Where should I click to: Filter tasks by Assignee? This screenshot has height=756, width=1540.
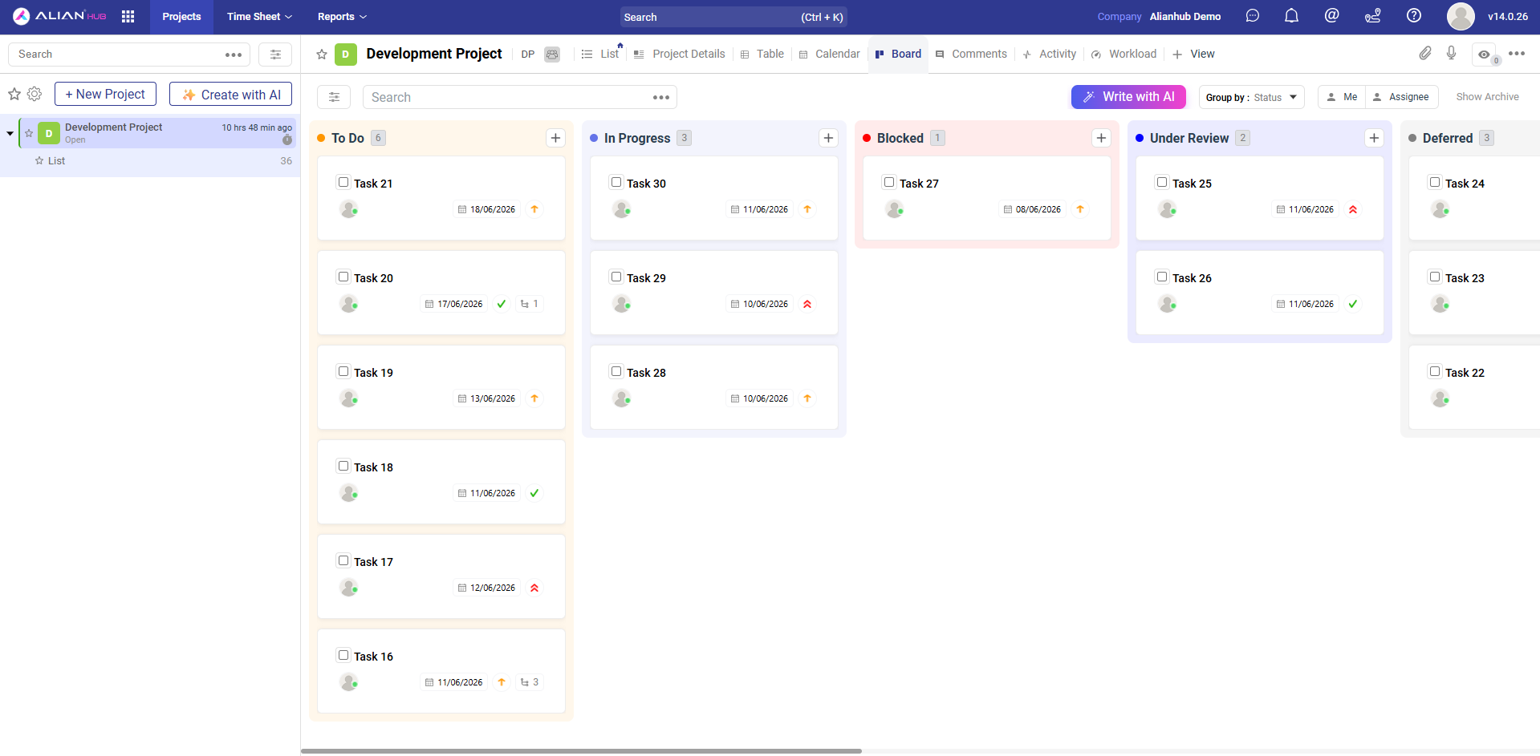point(1401,97)
